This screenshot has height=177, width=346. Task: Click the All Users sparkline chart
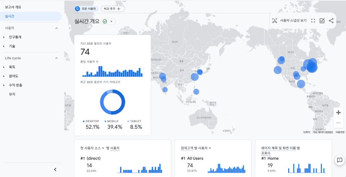[226, 168]
